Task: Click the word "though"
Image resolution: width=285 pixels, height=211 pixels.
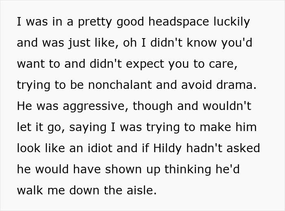Action: (153, 106)
